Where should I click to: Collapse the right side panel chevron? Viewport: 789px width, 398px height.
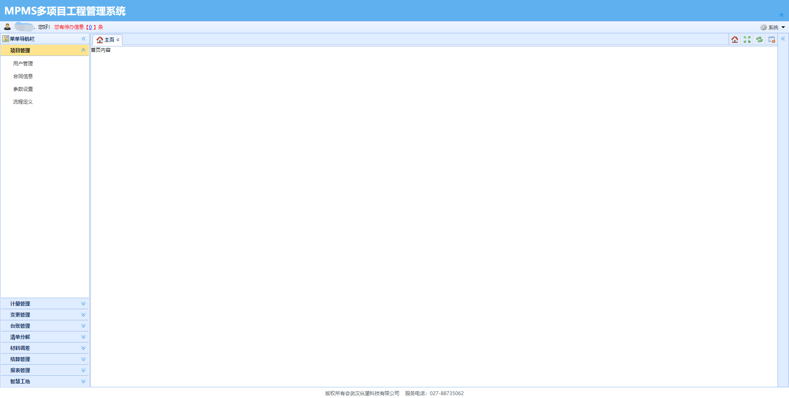pyautogui.click(x=783, y=39)
